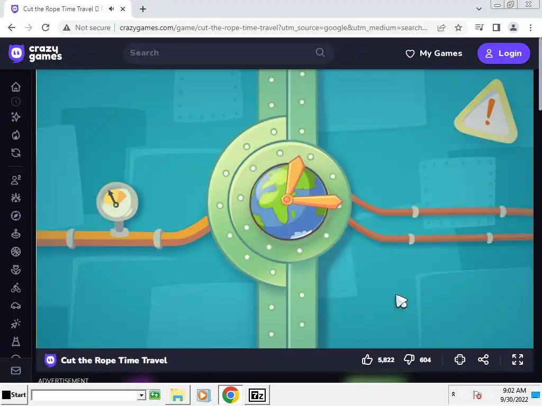View Not secure site information
The height and width of the screenshot is (406, 542).
86,27
